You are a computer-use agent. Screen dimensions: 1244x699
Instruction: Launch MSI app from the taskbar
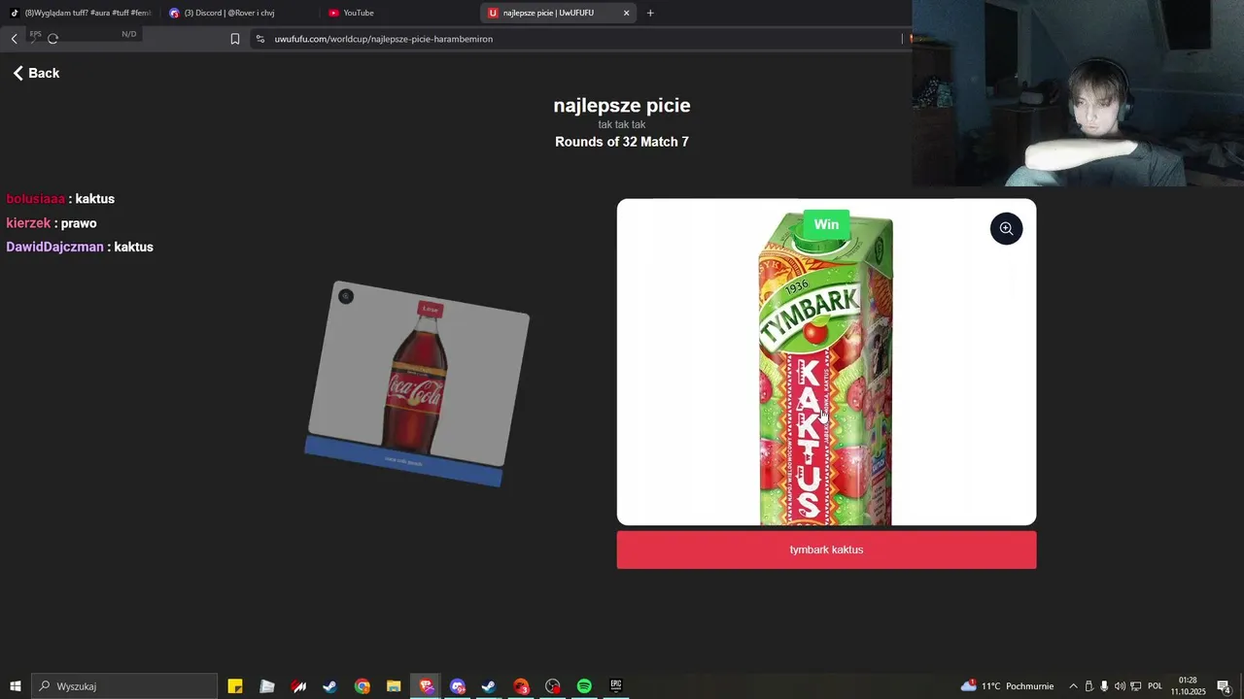coord(299,686)
